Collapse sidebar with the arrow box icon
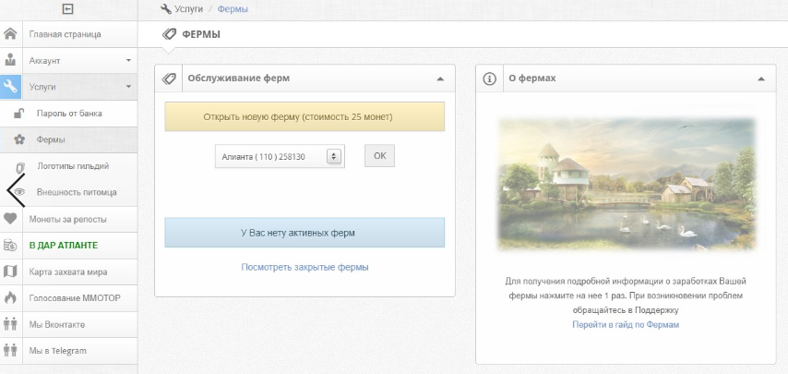This screenshot has height=374, width=788. tap(68, 9)
